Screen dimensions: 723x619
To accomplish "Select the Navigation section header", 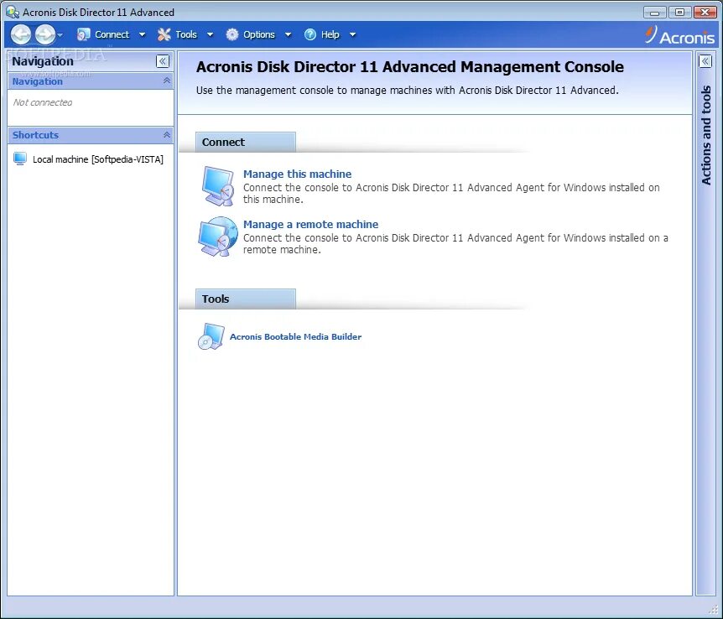I will [91, 81].
